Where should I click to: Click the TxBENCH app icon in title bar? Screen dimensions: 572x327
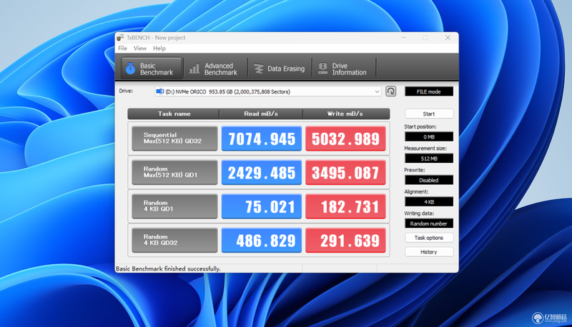(120, 38)
